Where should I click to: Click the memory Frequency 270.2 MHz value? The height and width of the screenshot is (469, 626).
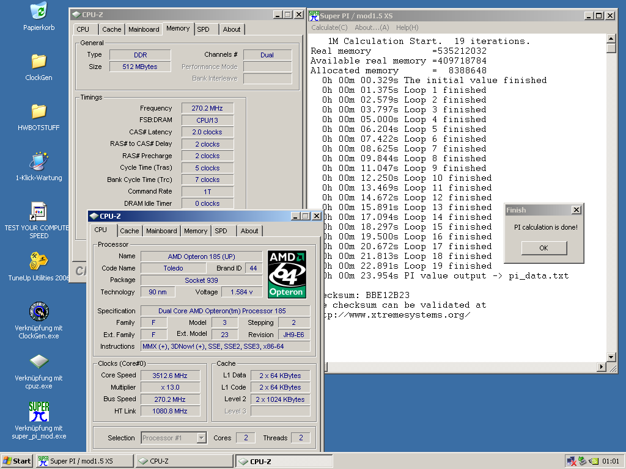[x=207, y=109]
